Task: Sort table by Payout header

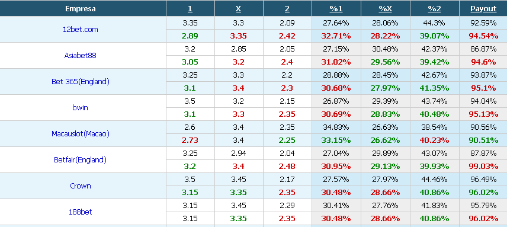Action: (483, 9)
